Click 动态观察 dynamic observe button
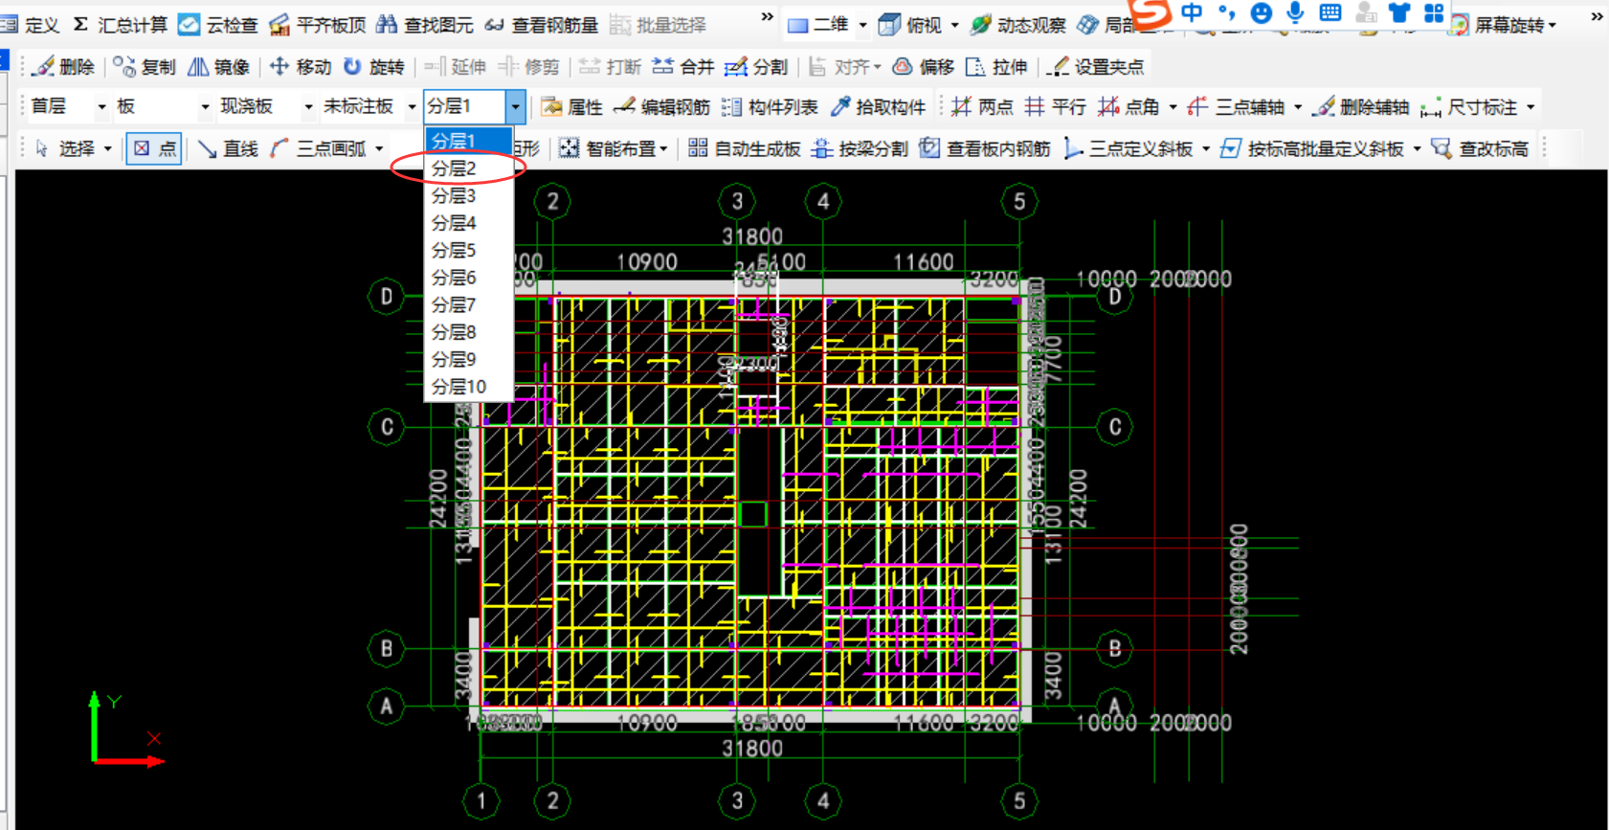Image resolution: width=1609 pixels, height=830 pixels. pyautogui.click(x=1017, y=25)
